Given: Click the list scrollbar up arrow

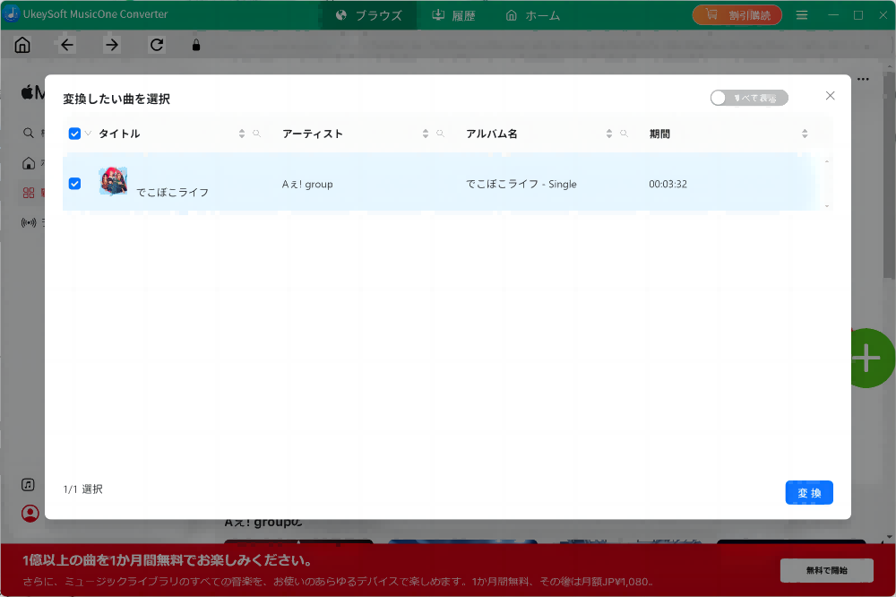Looking at the screenshot, I should [827, 162].
